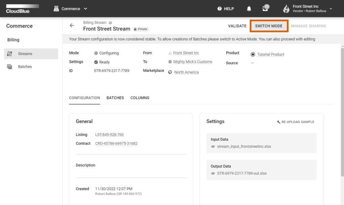344x205 pixels.
Task: Go back with the left arrow
Action: (x=72, y=25)
